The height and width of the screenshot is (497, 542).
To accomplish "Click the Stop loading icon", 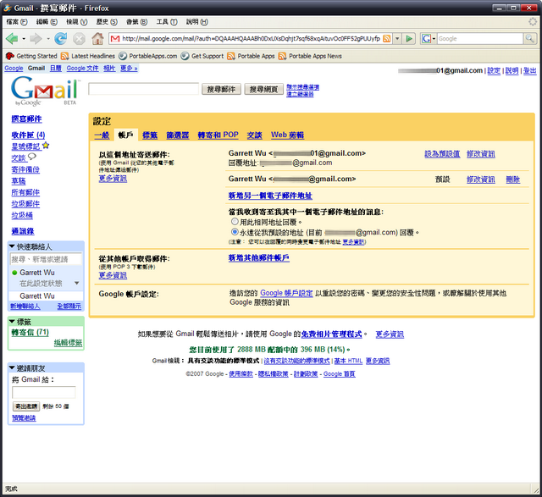I will click(x=79, y=39).
